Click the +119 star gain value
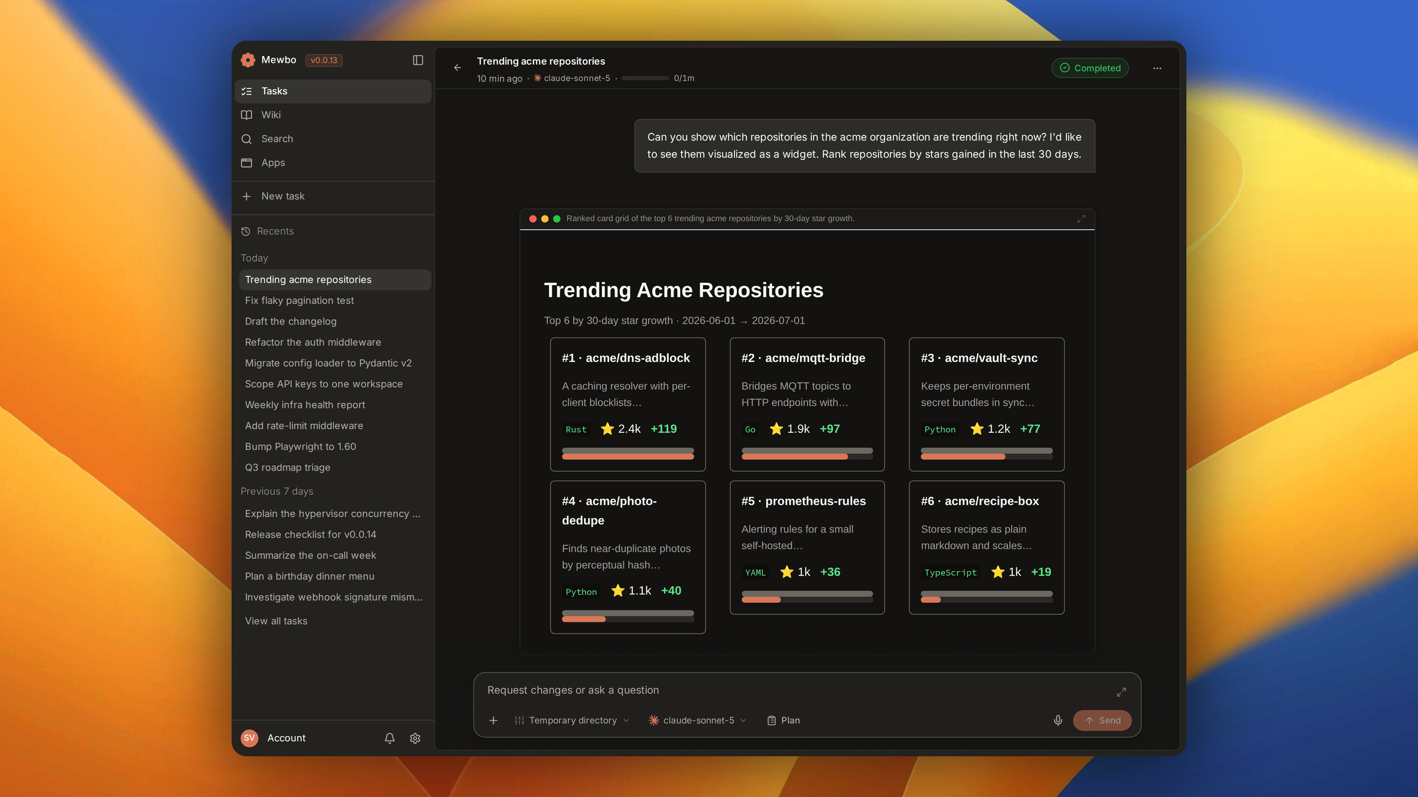 pyautogui.click(x=664, y=429)
